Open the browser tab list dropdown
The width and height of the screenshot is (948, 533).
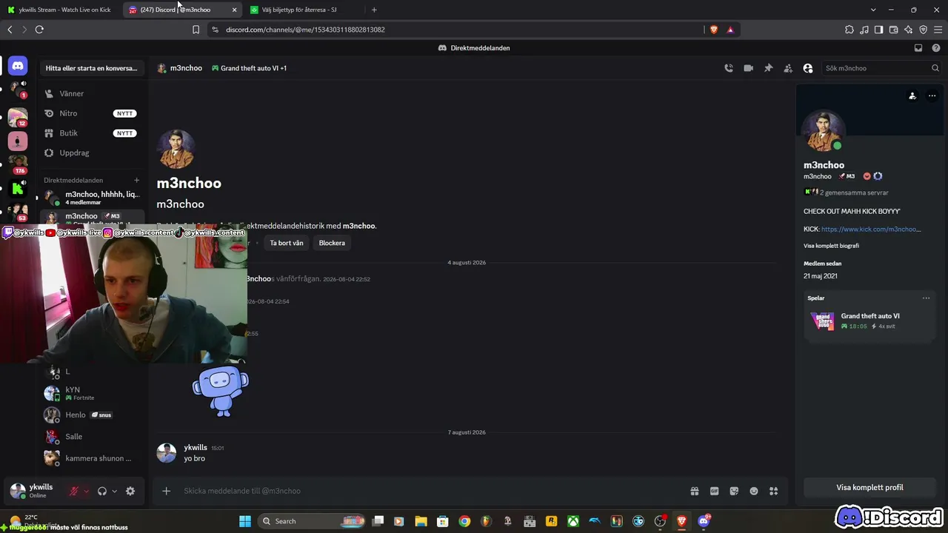tap(873, 10)
